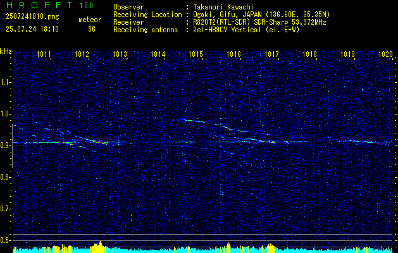Click the 1820 time marker
This screenshot has width=398, height=253.
(385, 54)
